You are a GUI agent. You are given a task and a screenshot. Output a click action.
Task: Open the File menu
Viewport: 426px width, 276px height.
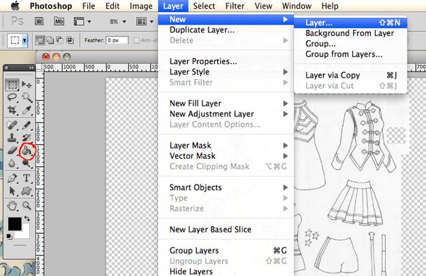(89, 6)
